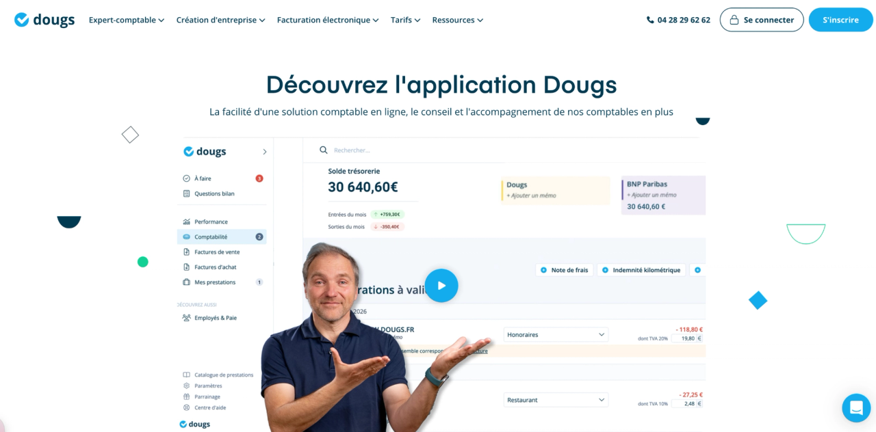Click the badge 2 next to Comptabilité
The image size is (876, 432).
[x=259, y=237]
